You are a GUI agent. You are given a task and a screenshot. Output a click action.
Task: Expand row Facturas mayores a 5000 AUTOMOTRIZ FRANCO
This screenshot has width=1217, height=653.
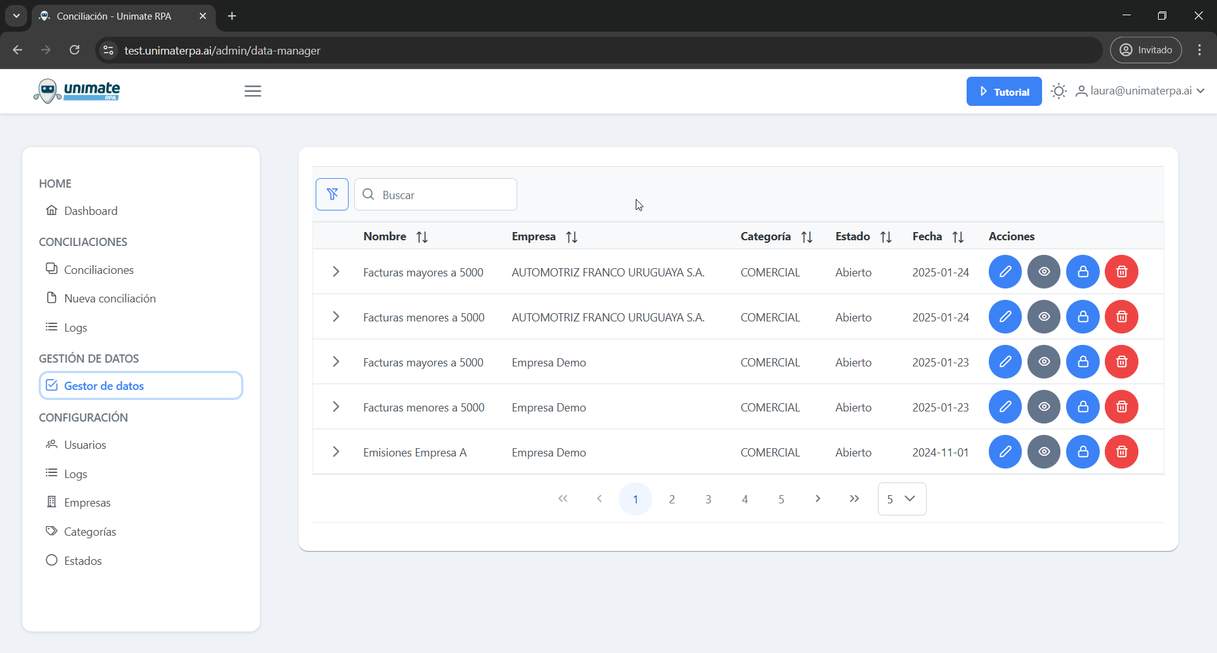(336, 272)
